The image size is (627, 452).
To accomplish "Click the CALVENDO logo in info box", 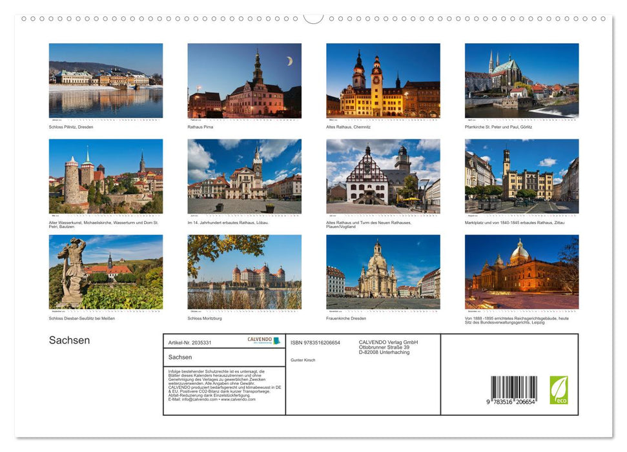I will tap(263, 340).
